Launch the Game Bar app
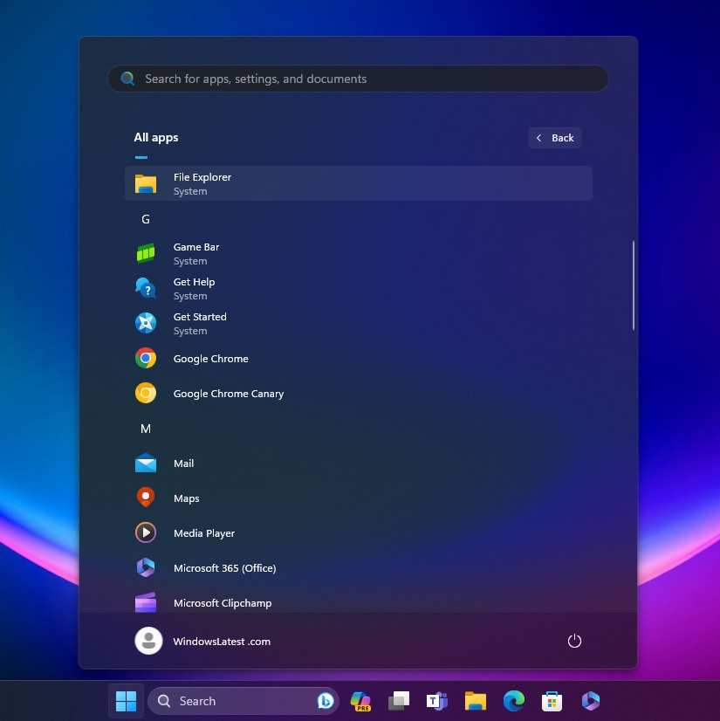This screenshot has width=720, height=721. coord(195,253)
